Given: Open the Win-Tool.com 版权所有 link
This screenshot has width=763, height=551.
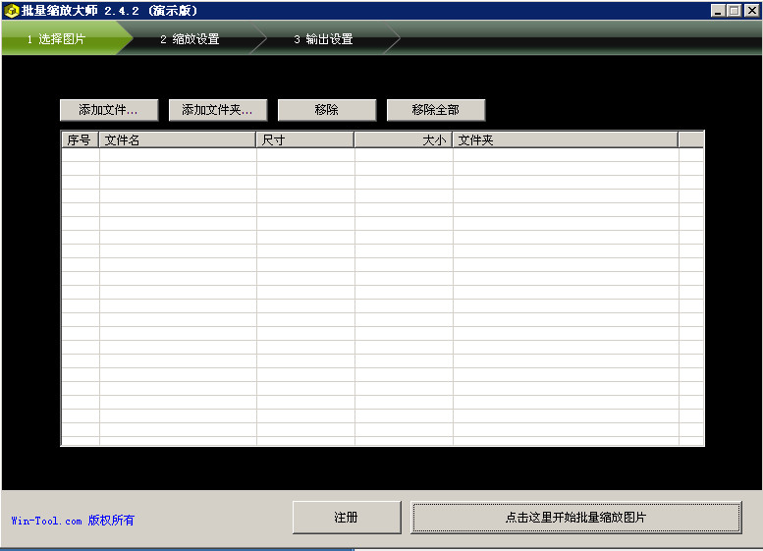Looking at the screenshot, I should (x=73, y=521).
